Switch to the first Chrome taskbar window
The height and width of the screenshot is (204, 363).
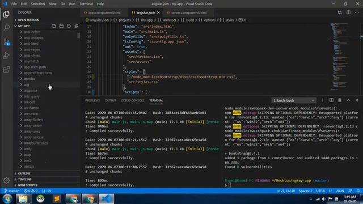pyautogui.click(x=73, y=199)
